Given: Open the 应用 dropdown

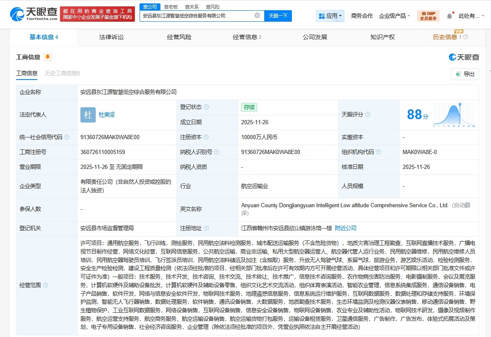Looking at the screenshot, I should [x=331, y=15].
